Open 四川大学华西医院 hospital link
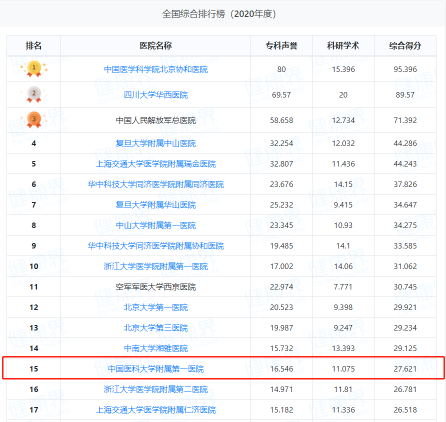Screen dimensions: 446x422 (x=155, y=95)
